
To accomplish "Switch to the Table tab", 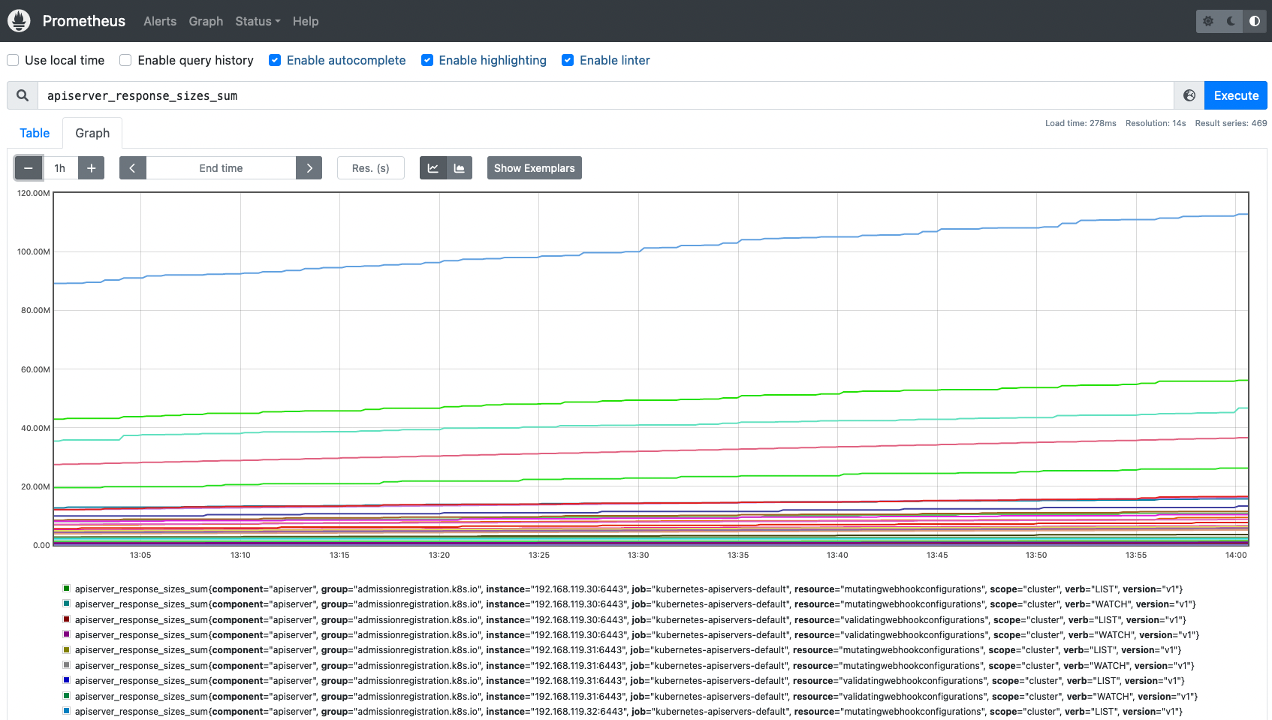I will tap(35, 133).
